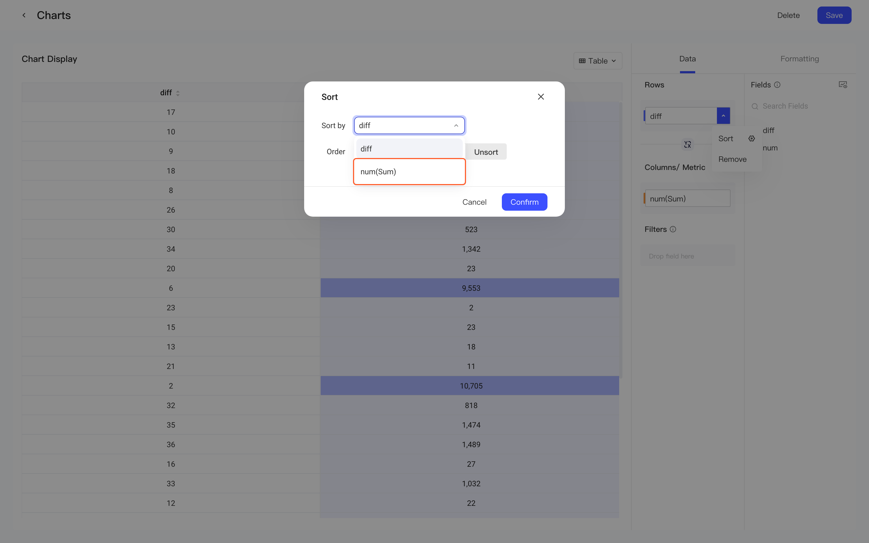
Task: Collapse the Sort by dropdown
Action: [x=456, y=125]
